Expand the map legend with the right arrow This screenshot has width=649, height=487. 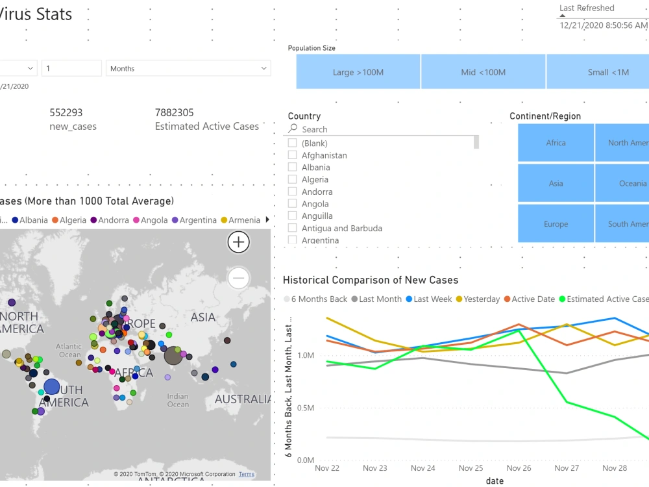[266, 220]
